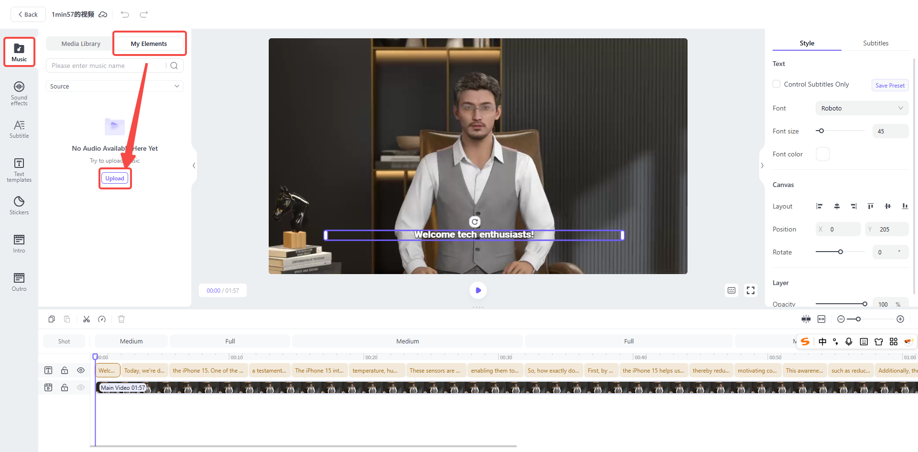918x452 pixels.
Task: Align right layout icon
Action: click(854, 206)
